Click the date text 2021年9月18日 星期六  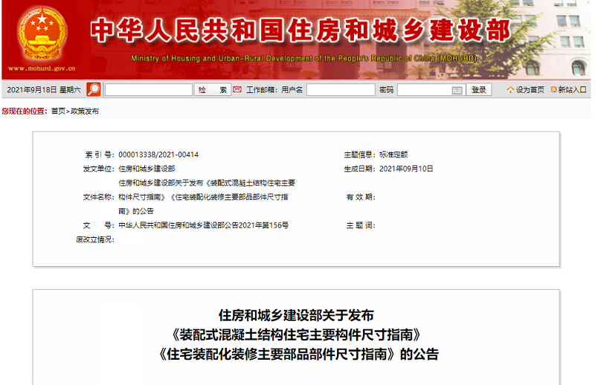pyautogui.click(x=44, y=90)
